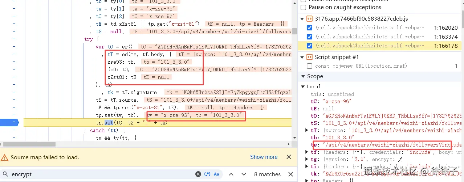Click the magnifier icon in search bar
This screenshot has width=464, height=182.
5,174
